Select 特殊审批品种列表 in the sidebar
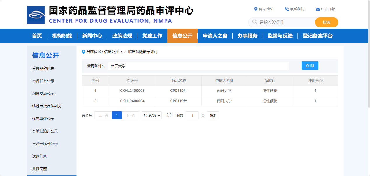Image resolution: width=370 pixels, height=176 pixels. click(x=47, y=106)
